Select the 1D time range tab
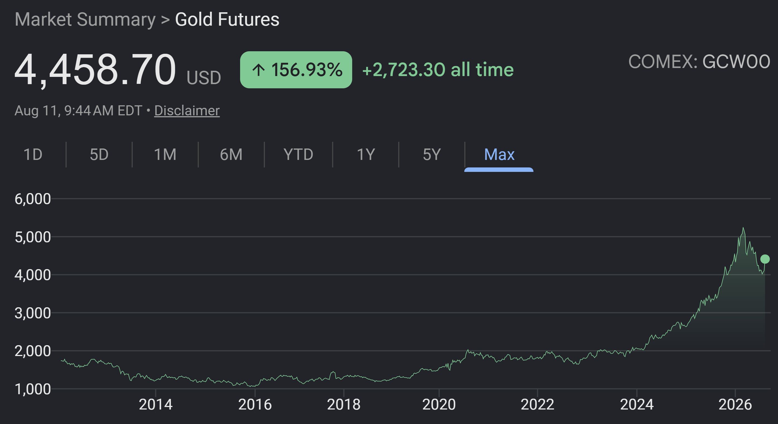The height and width of the screenshot is (424, 778). (x=33, y=155)
